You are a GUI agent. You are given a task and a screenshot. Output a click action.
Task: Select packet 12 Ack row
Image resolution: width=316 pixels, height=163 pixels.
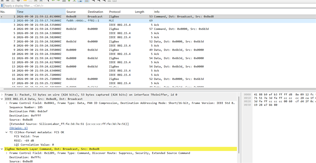(158, 62)
